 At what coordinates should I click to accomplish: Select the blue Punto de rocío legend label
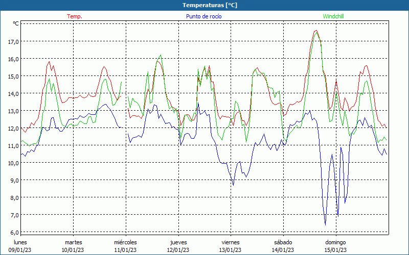(x=203, y=16)
